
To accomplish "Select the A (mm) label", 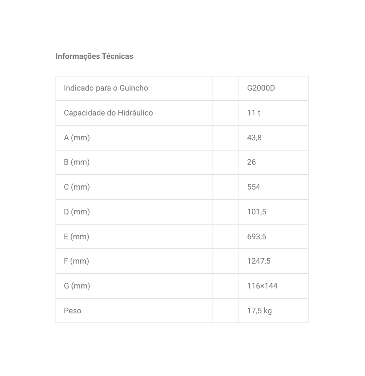I will 77,138.
